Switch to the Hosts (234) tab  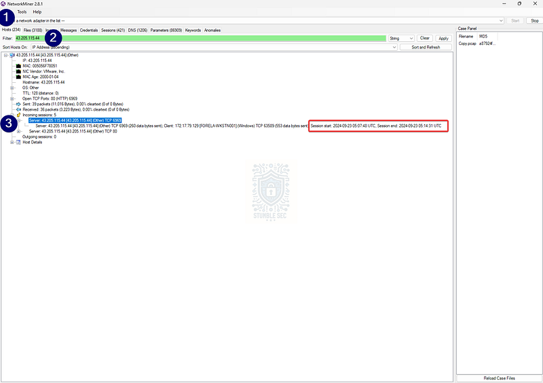tap(11, 30)
